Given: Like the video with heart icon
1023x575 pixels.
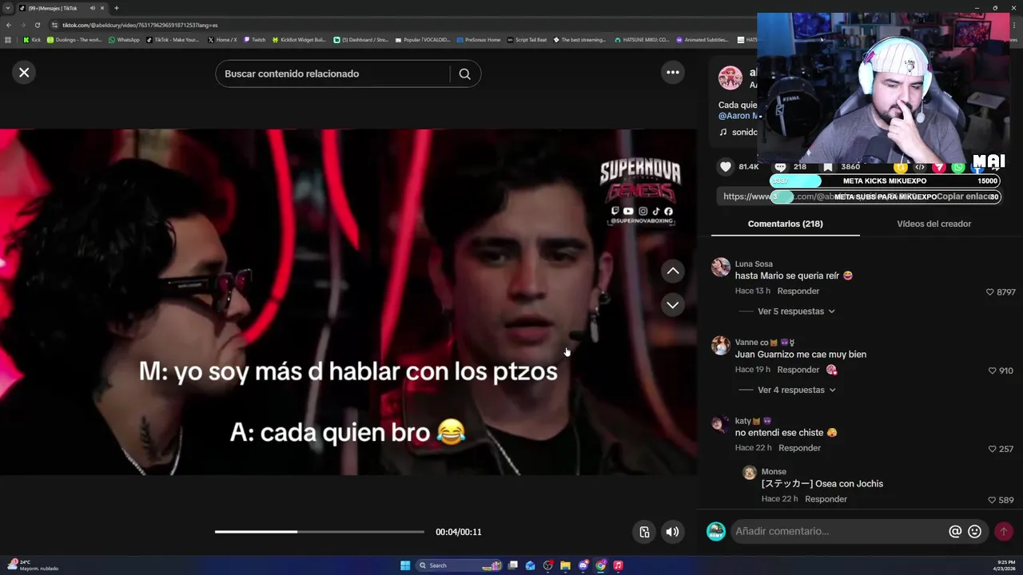Looking at the screenshot, I should tap(726, 166).
